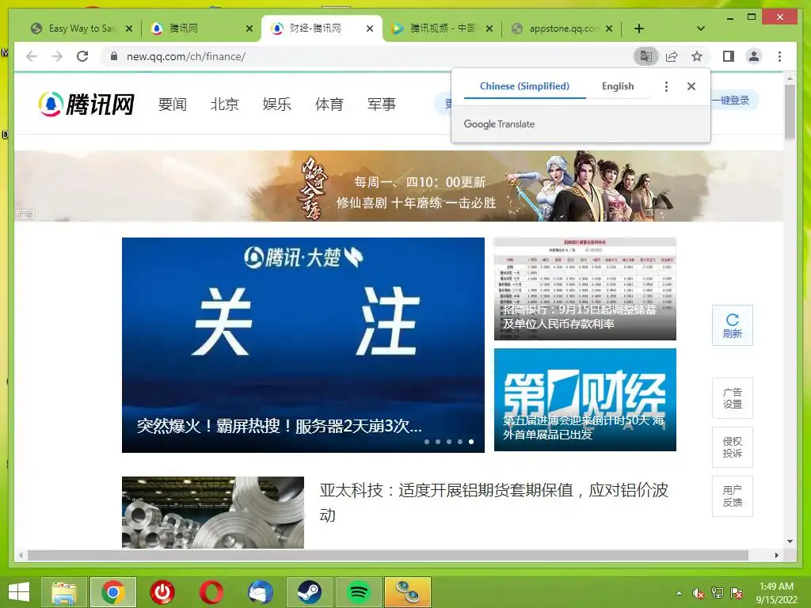Close the appstone.qq.com tab
This screenshot has height=608, width=811.
609,28
